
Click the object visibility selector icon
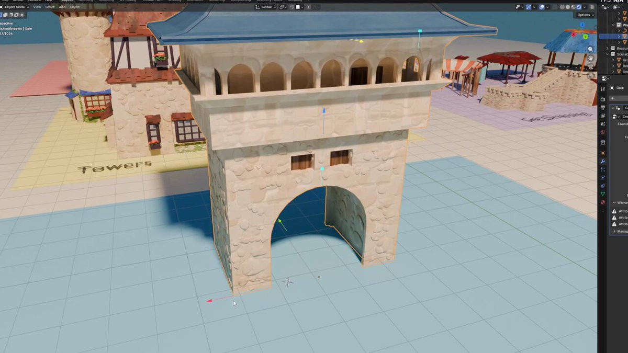[x=518, y=7]
